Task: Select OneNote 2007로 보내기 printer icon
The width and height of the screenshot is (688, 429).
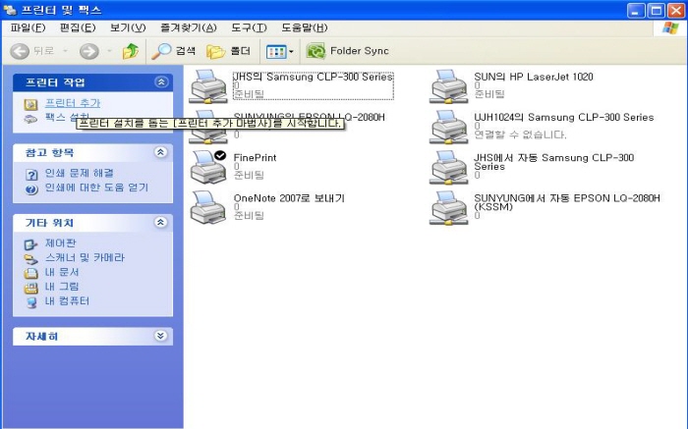Action: pyautogui.click(x=208, y=207)
